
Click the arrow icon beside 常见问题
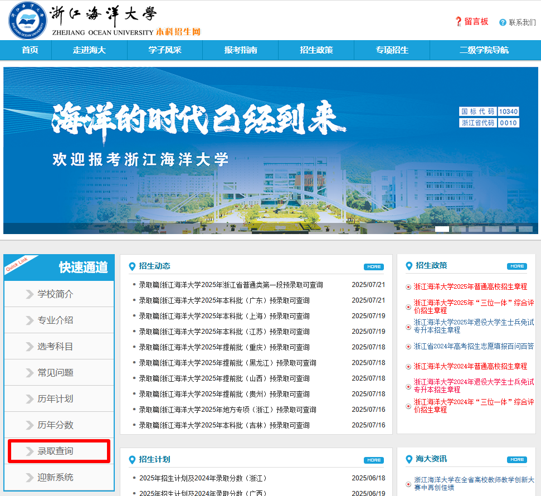tap(30, 373)
